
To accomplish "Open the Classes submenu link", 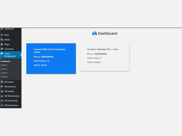I will [4, 69].
